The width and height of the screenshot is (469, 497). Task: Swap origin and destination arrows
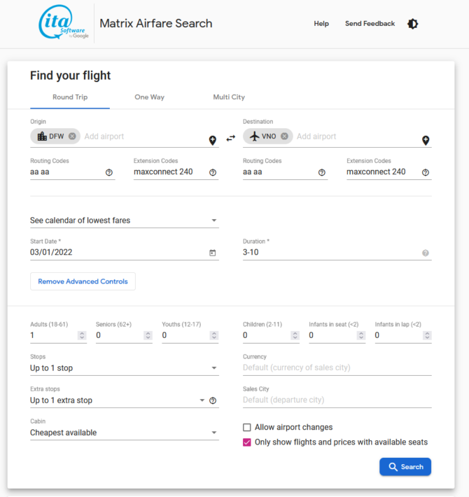click(x=231, y=138)
